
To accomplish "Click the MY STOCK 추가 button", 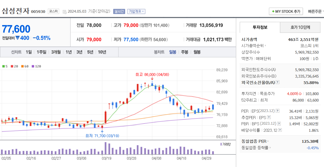I will [286, 11].
